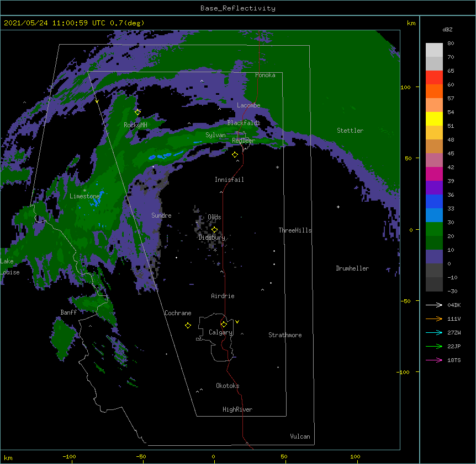The height and width of the screenshot is (464, 476).
Task: Select the Ponoka city label
Action: (x=265, y=75)
